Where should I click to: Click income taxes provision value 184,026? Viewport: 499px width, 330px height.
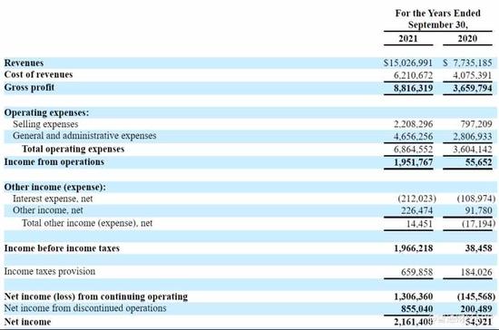point(476,273)
